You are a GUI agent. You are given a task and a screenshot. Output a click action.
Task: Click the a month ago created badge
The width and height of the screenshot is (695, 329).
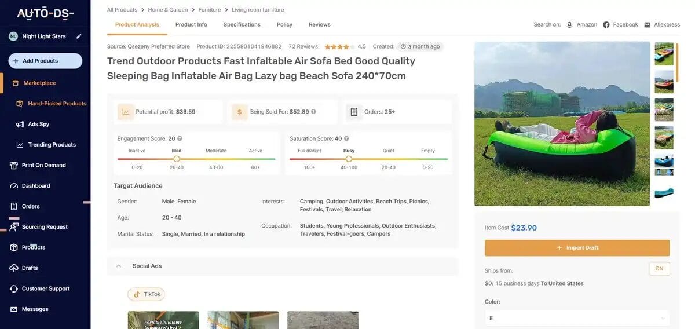point(420,47)
